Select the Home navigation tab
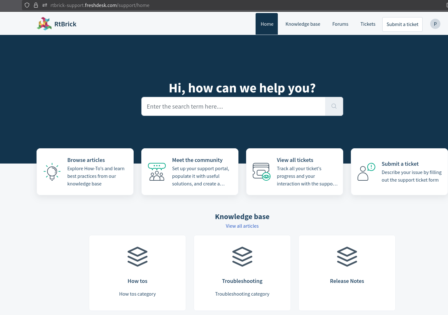The width and height of the screenshot is (448, 315). coord(267,24)
